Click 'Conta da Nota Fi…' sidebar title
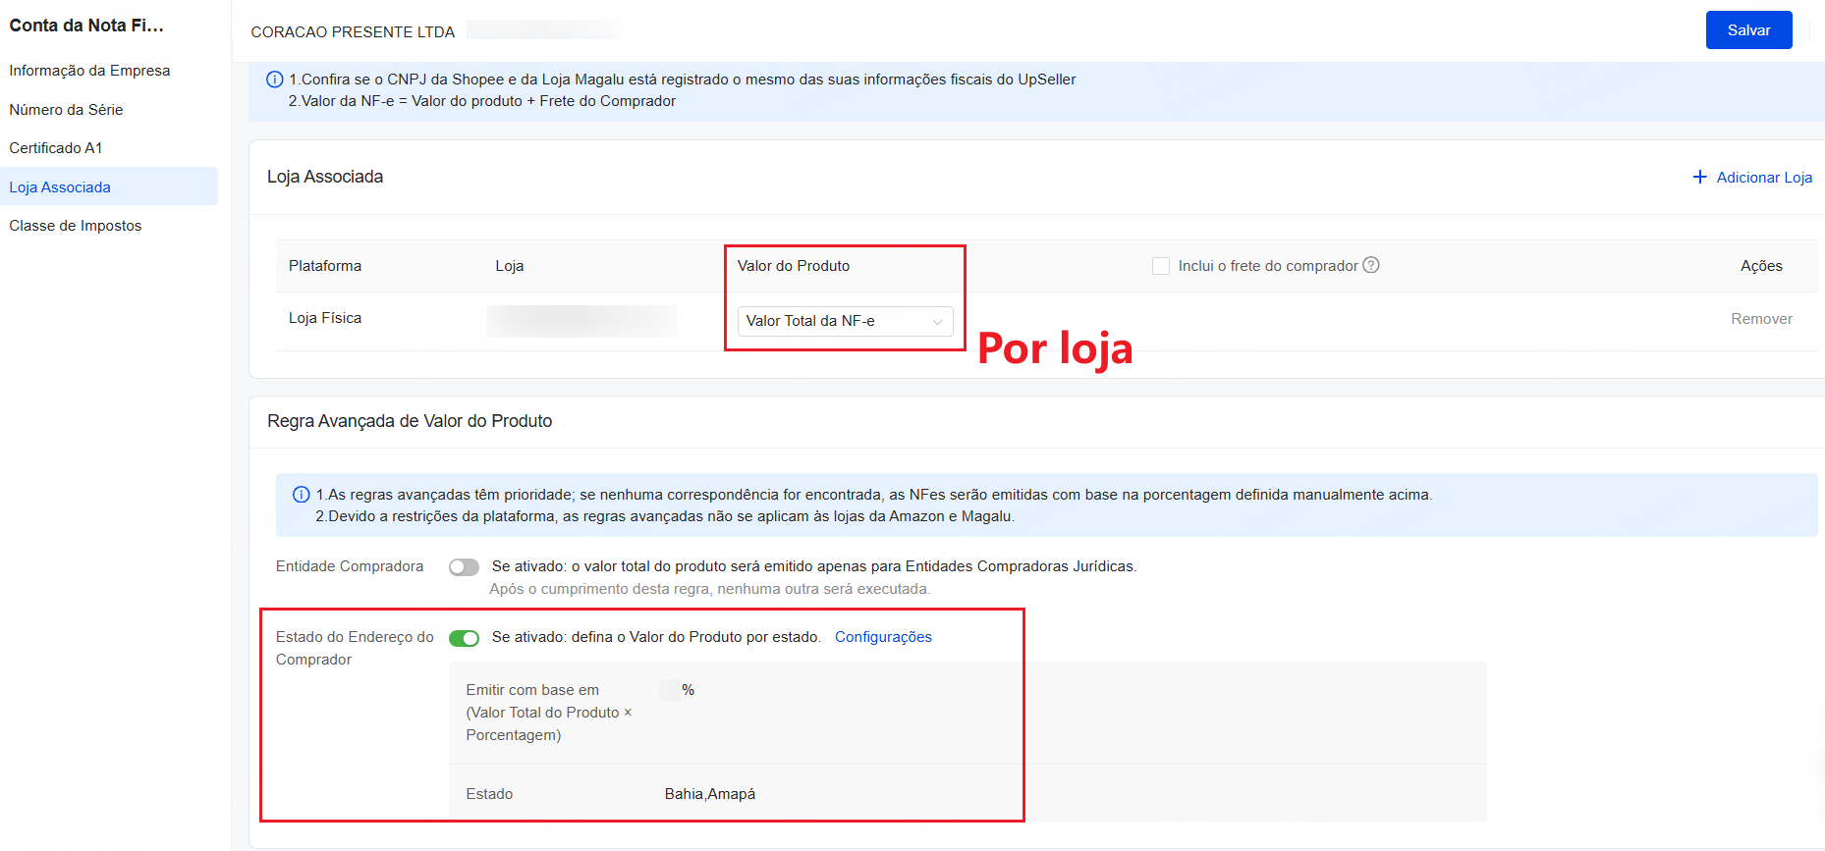Screen dimensions: 1825x851 click(86, 26)
